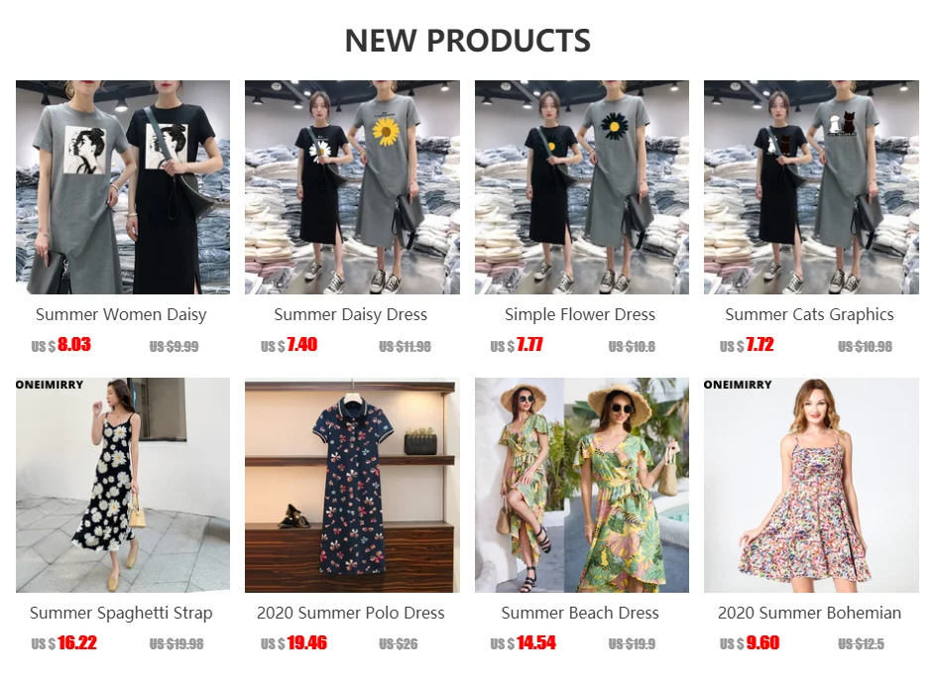
Task: Click the Summer Daisy Dress title link
Action: click(351, 314)
